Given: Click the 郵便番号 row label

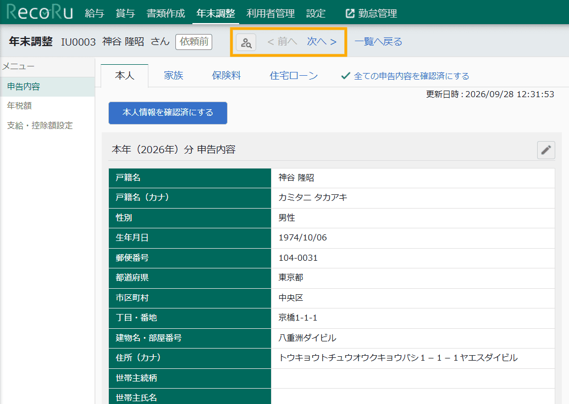Looking at the screenshot, I should click(132, 257).
